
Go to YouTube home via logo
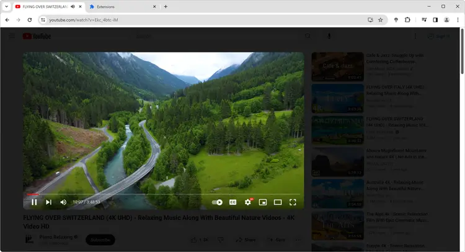click(37, 36)
